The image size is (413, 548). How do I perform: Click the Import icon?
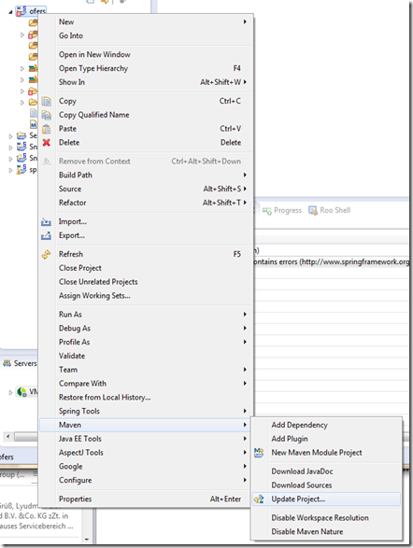(x=46, y=222)
